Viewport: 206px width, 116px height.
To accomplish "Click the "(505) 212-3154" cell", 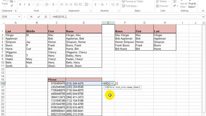I will click(84, 114).
